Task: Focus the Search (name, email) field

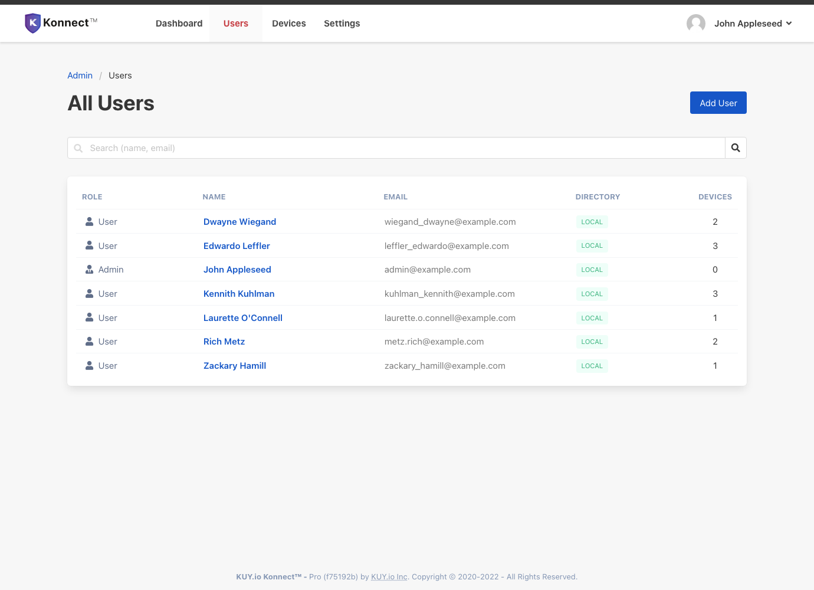Action: (x=396, y=148)
